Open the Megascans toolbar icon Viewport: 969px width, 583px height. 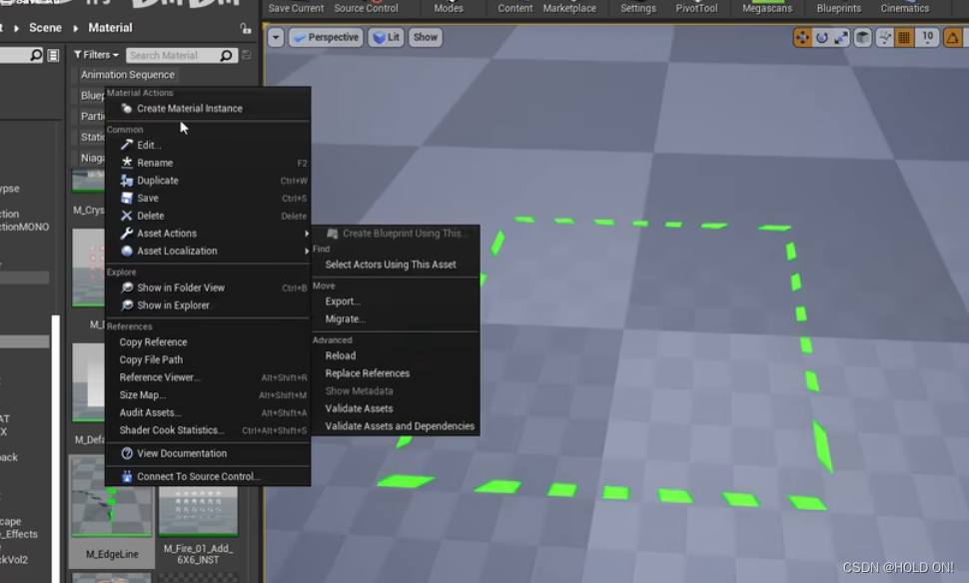[766, 8]
